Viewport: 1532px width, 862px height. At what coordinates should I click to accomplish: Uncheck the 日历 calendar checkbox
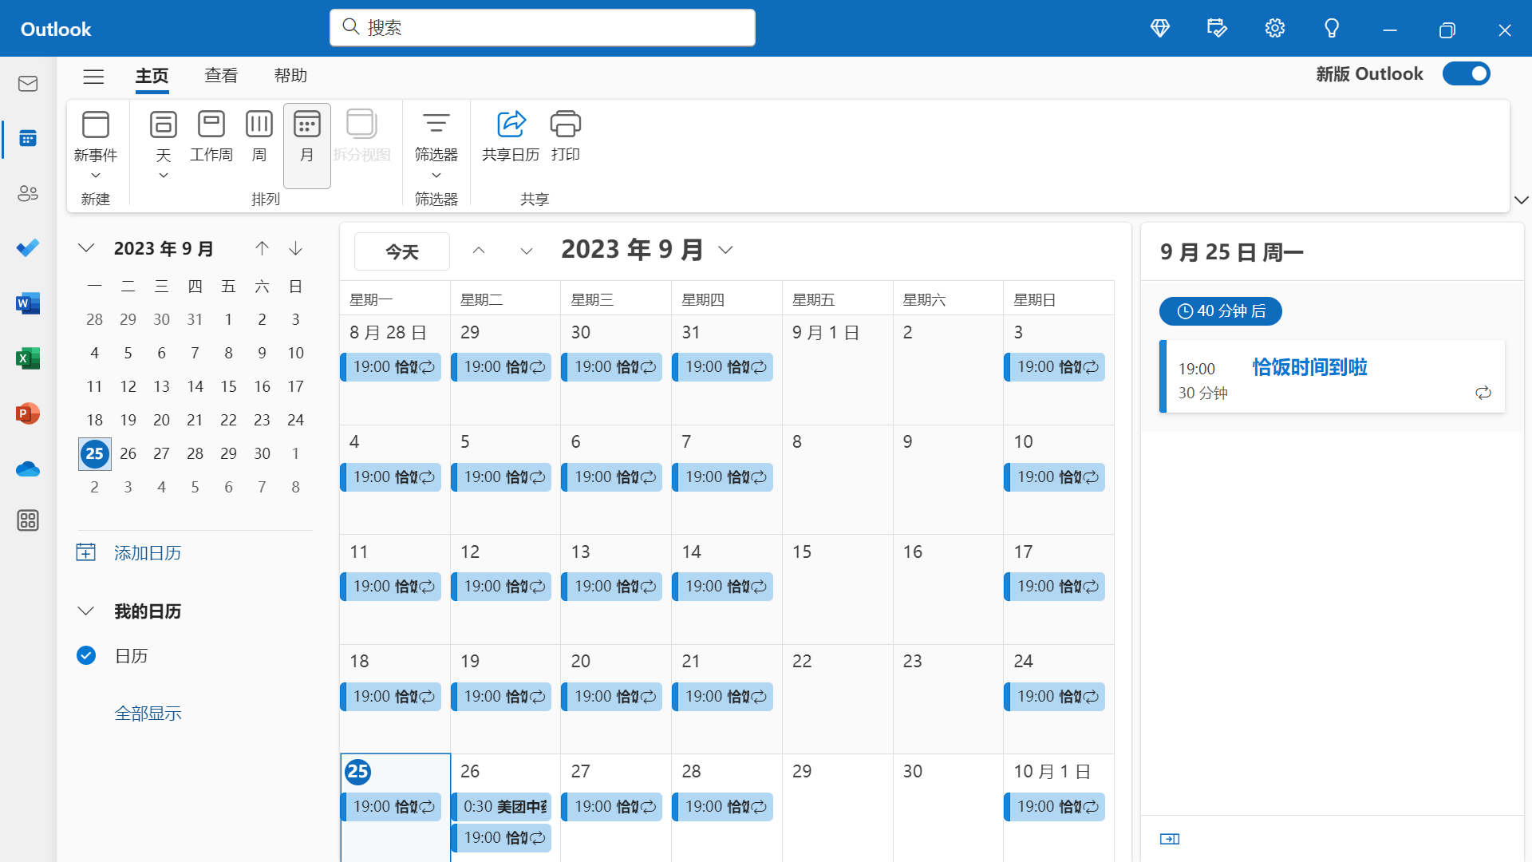coord(86,655)
